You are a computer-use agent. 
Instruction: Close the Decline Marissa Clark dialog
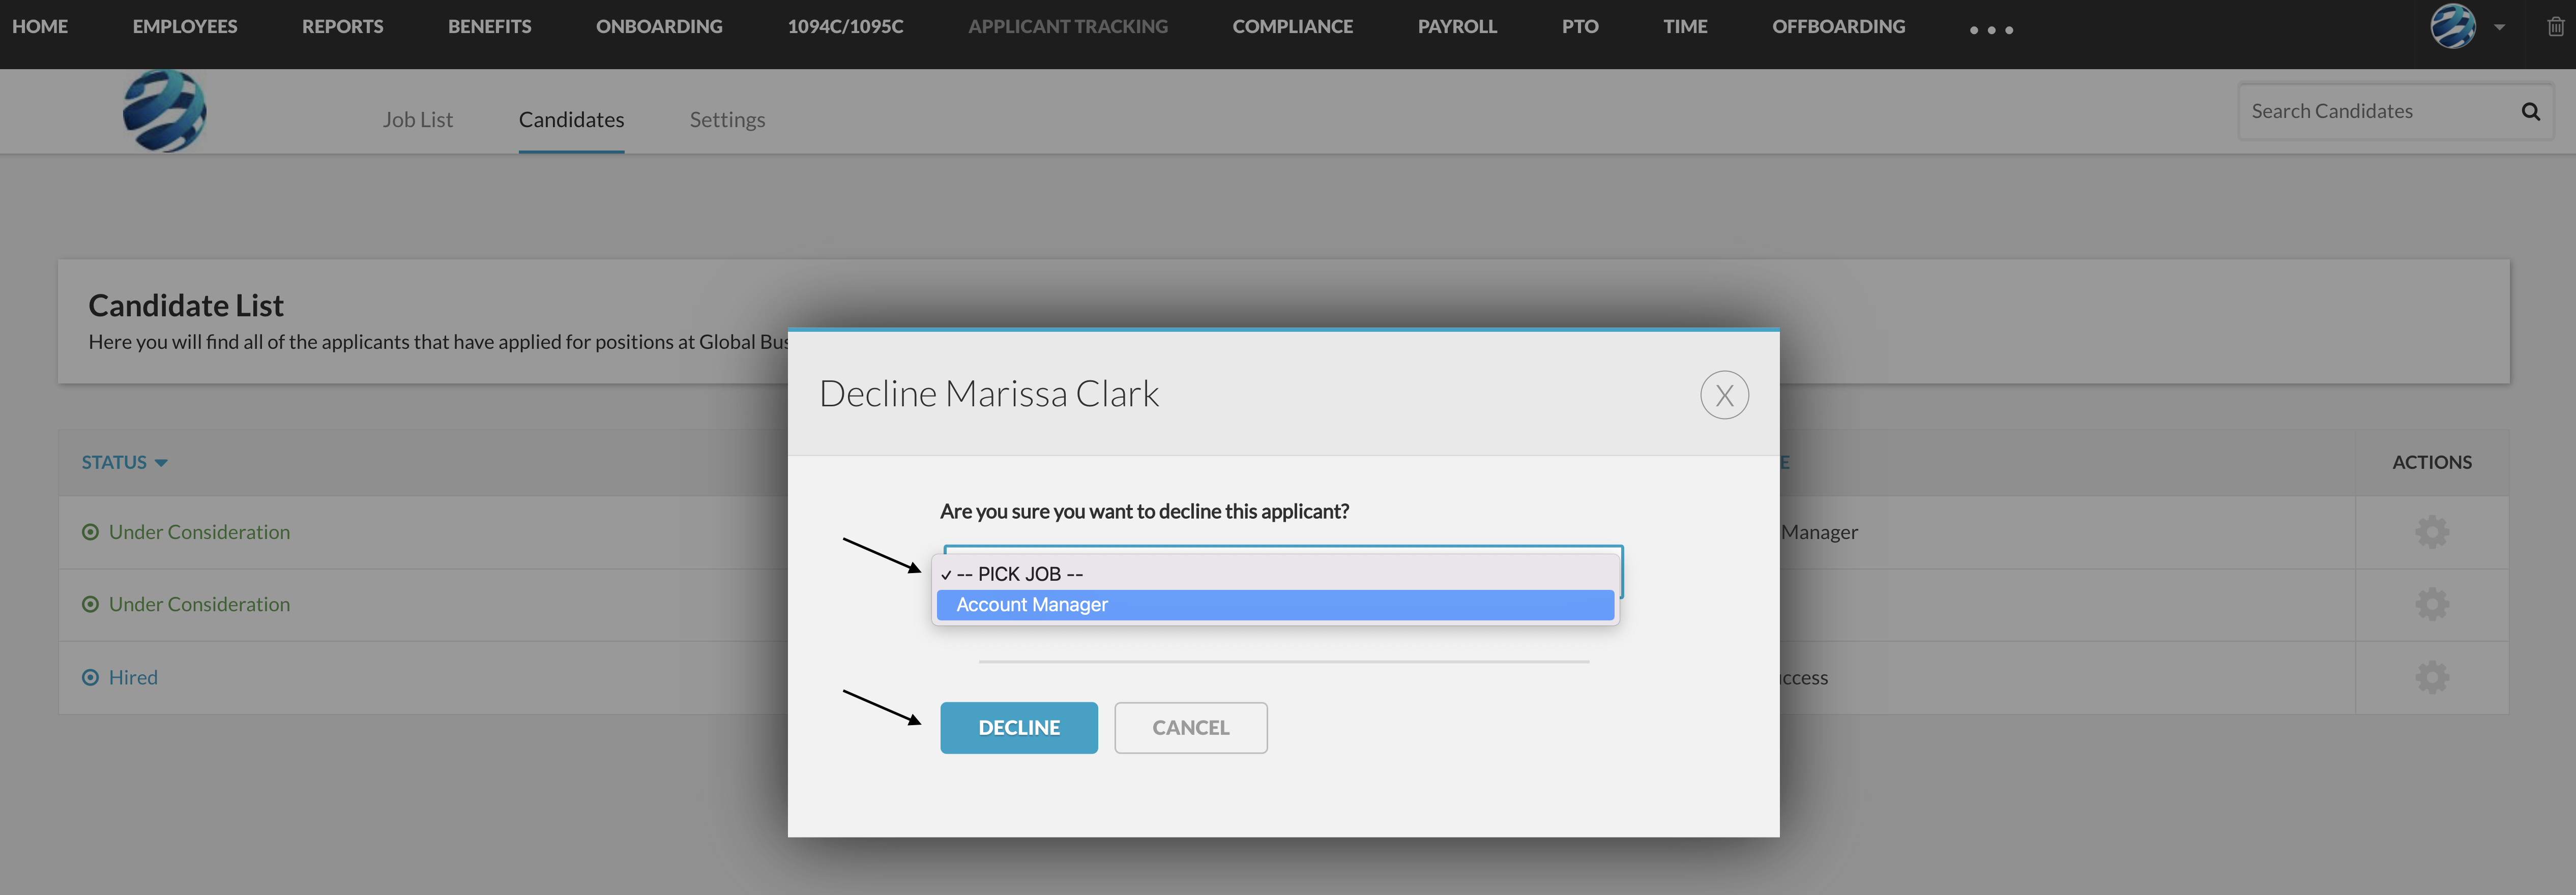coord(1724,395)
